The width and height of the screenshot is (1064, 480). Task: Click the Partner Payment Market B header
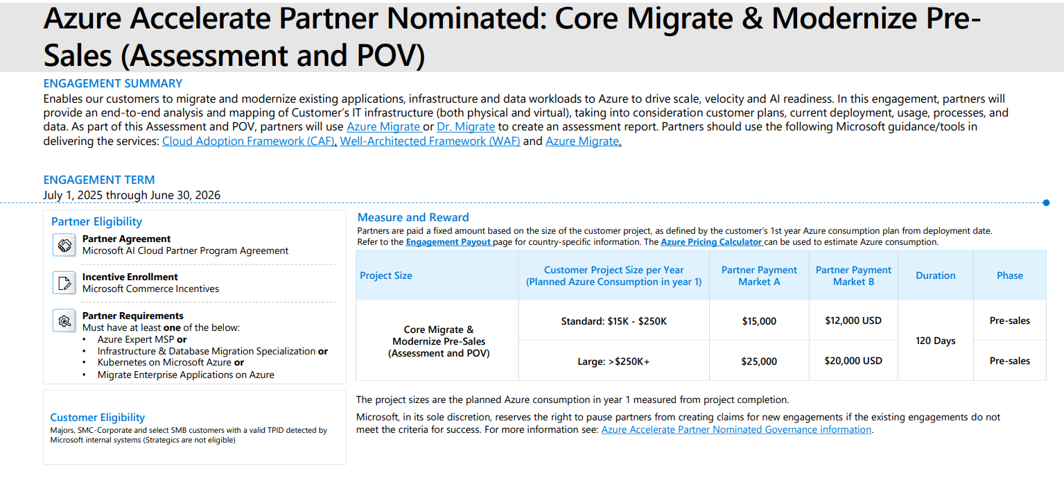point(853,275)
